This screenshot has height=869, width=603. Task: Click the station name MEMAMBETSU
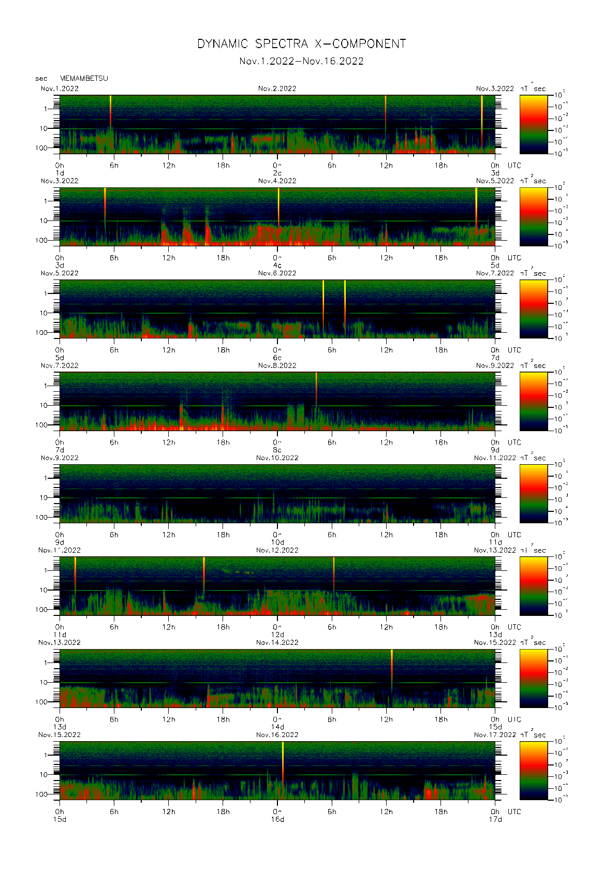click(x=84, y=78)
